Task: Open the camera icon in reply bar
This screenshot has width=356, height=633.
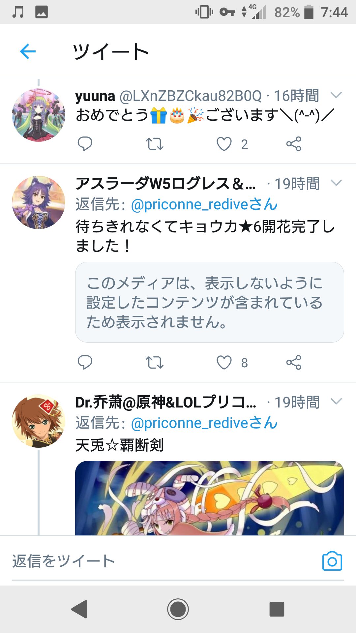Action: (332, 561)
